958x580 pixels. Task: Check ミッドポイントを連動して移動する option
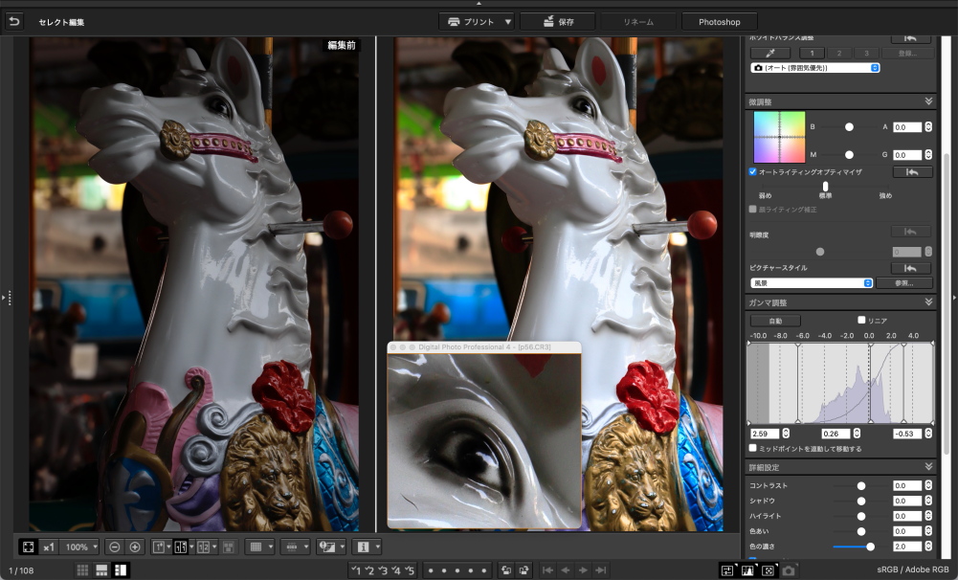click(753, 448)
